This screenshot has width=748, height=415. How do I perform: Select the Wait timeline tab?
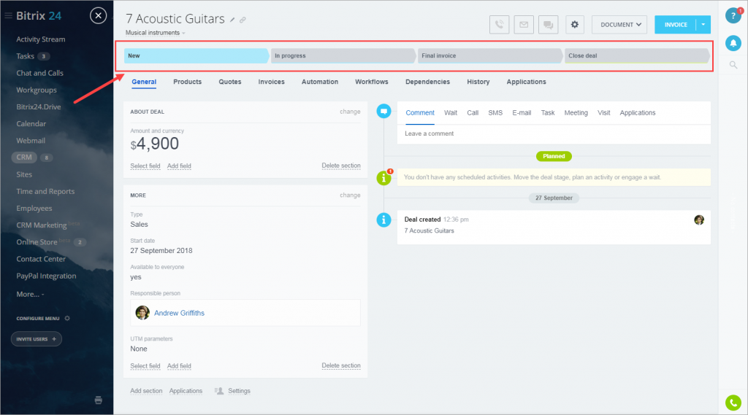tap(450, 113)
